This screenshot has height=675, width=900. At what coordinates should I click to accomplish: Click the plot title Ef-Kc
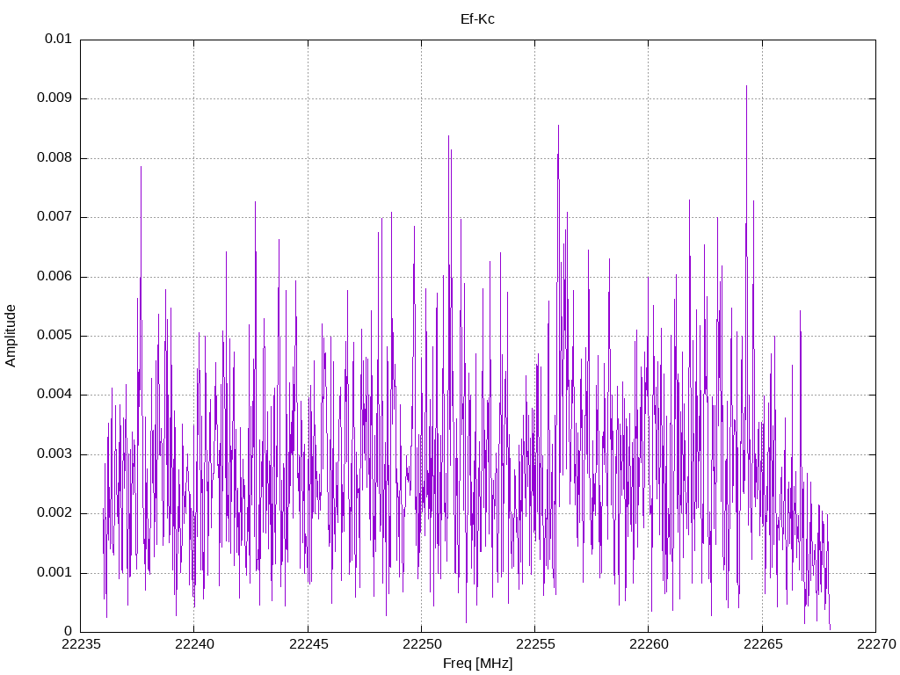tap(477, 19)
